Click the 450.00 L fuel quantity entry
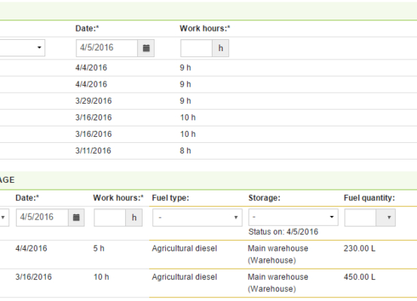Screen dimensions: 417x301 [359, 277]
